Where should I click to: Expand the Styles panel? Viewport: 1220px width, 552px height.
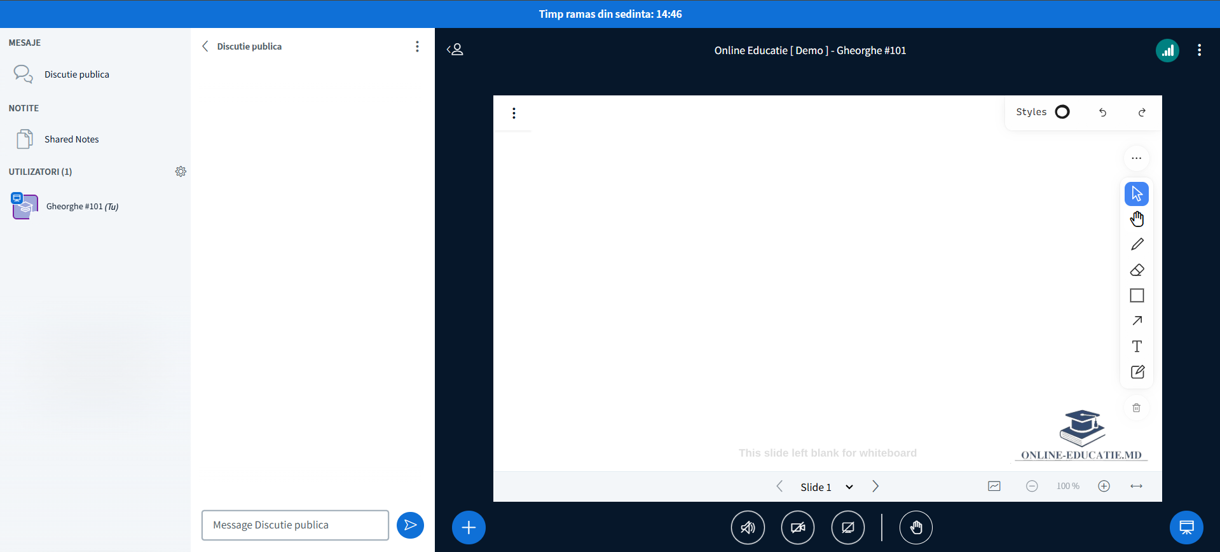click(x=1043, y=112)
